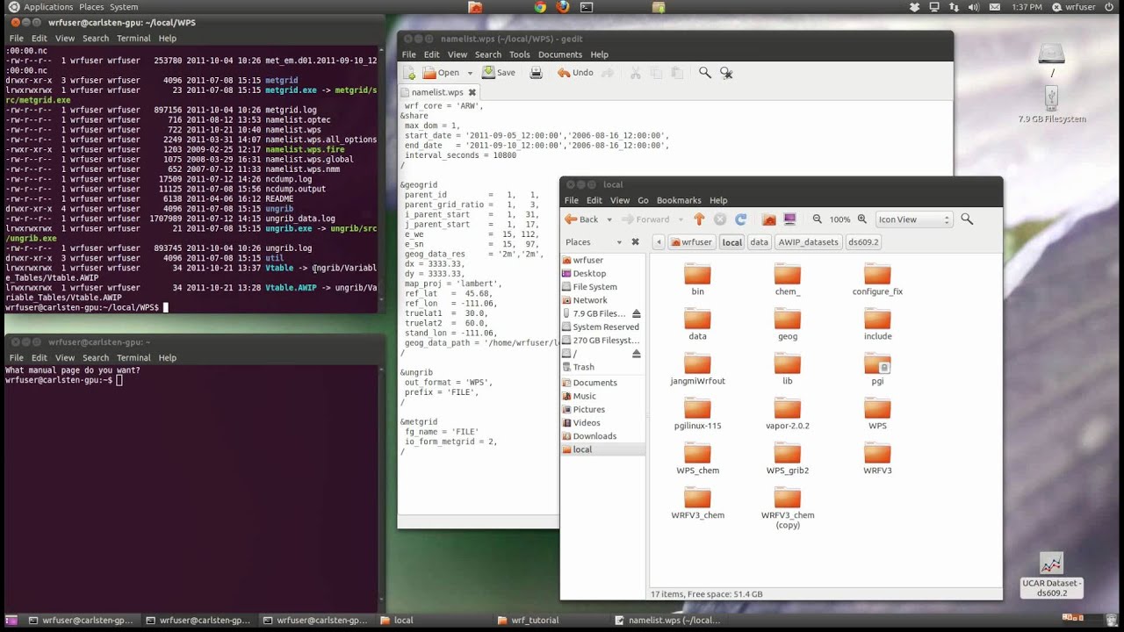Undo last edit in gedit

[x=576, y=73]
